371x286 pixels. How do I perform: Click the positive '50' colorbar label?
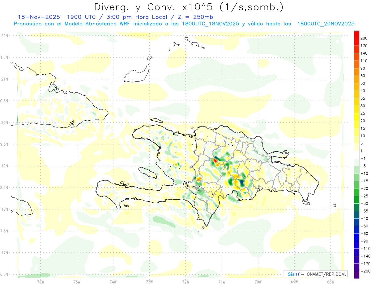point(363,83)
